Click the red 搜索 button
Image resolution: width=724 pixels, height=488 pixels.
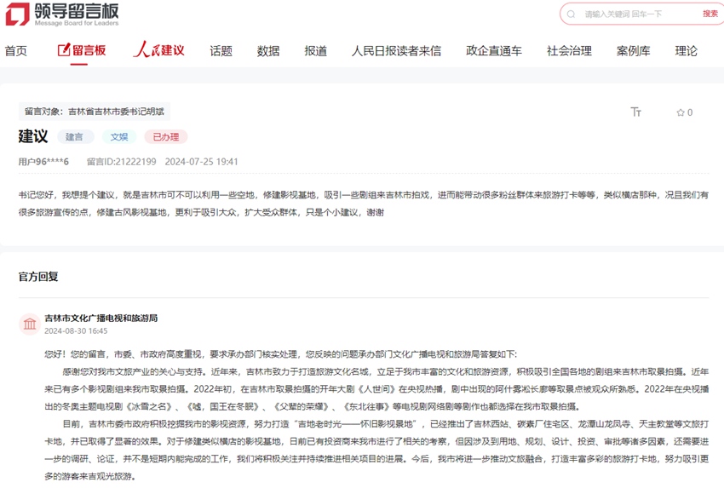pyautogui.click(x=710, y=14)
